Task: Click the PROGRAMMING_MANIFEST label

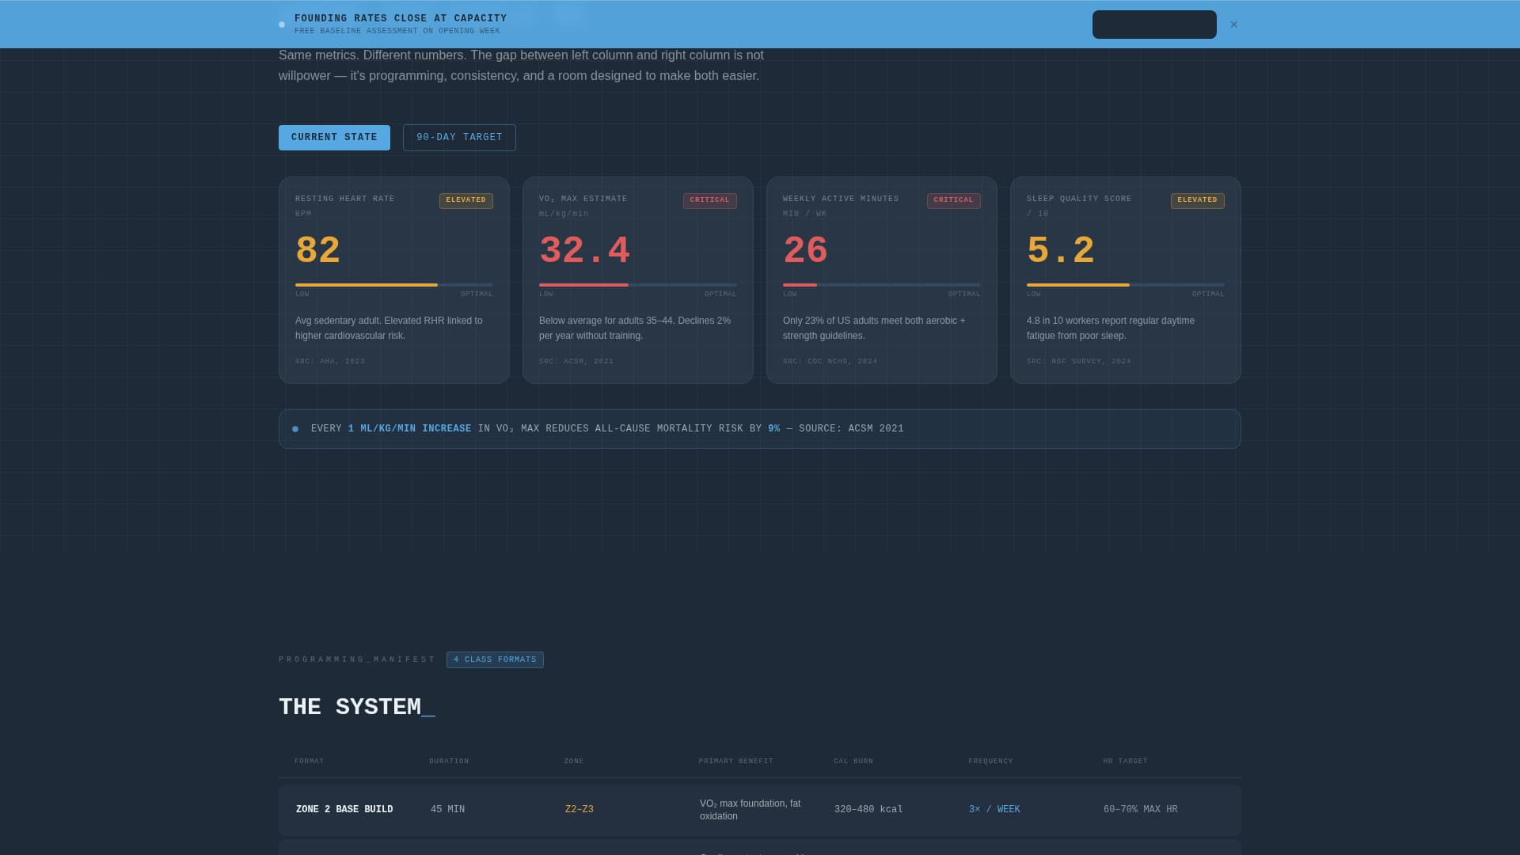Action: 357,659
